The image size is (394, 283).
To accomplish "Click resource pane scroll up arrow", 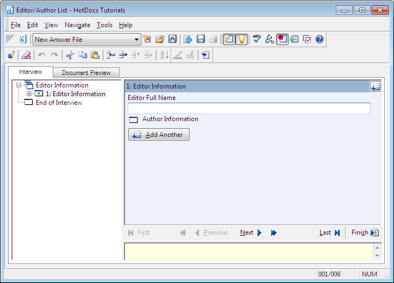I will 377,248.
